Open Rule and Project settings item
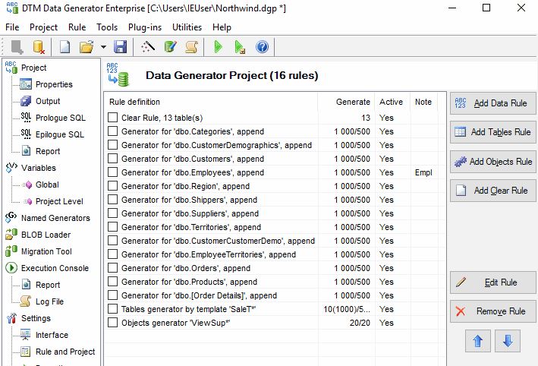 coord(65,352)
